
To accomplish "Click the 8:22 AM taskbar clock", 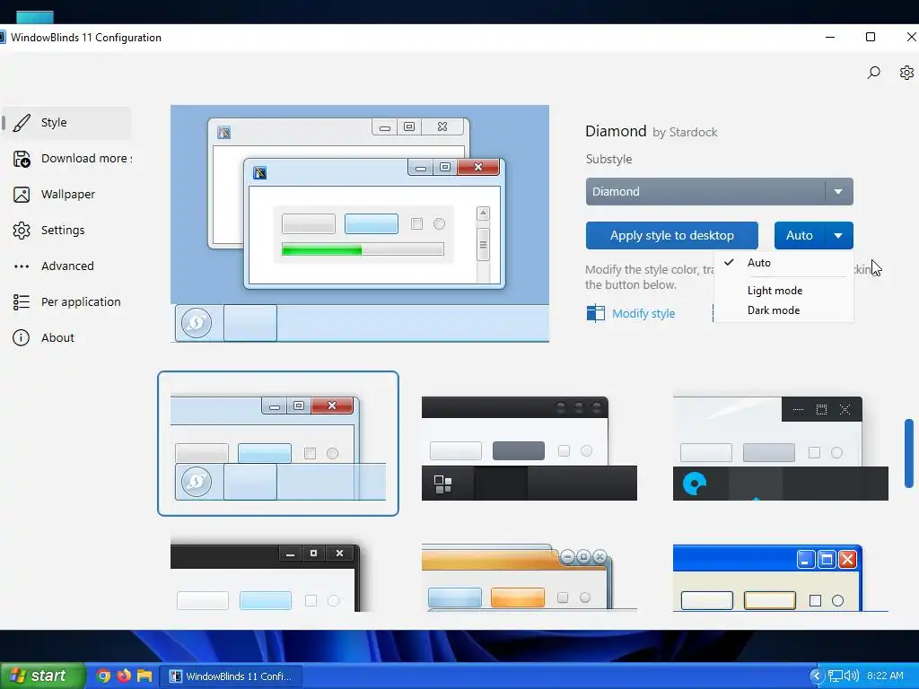I will 885,676.
